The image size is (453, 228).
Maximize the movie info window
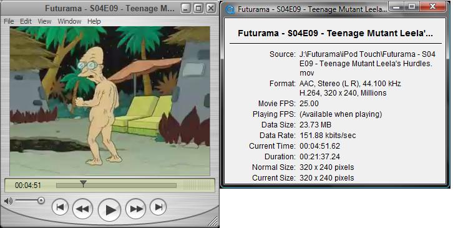point(412,7)
